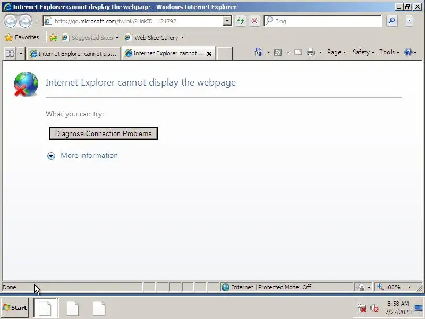Viewport: 425px width, 319px height.
Task: Click the Show Desktop icon in tray
Action: [418, 308]
